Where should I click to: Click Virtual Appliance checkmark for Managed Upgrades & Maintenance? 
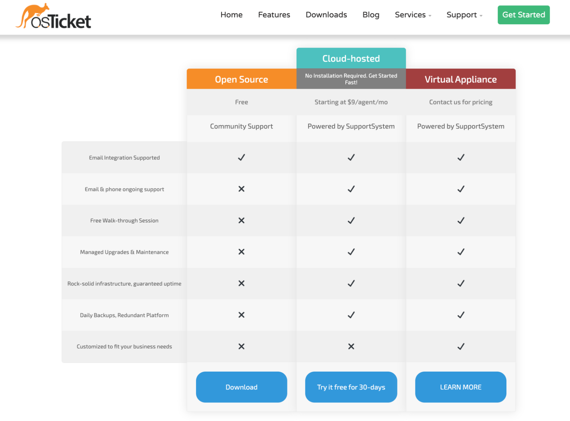461,252
